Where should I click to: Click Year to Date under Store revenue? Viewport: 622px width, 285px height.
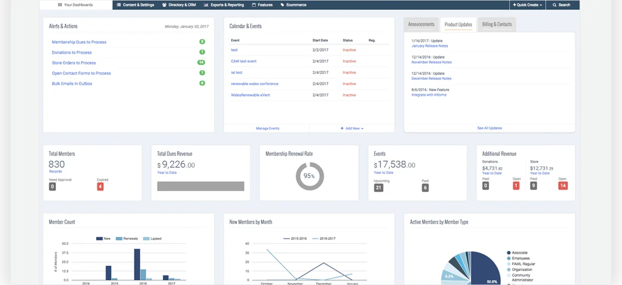click(540, 173)
